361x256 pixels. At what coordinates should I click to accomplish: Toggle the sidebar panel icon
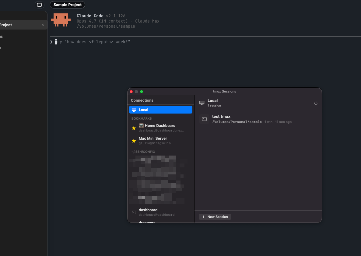point(39,5)
